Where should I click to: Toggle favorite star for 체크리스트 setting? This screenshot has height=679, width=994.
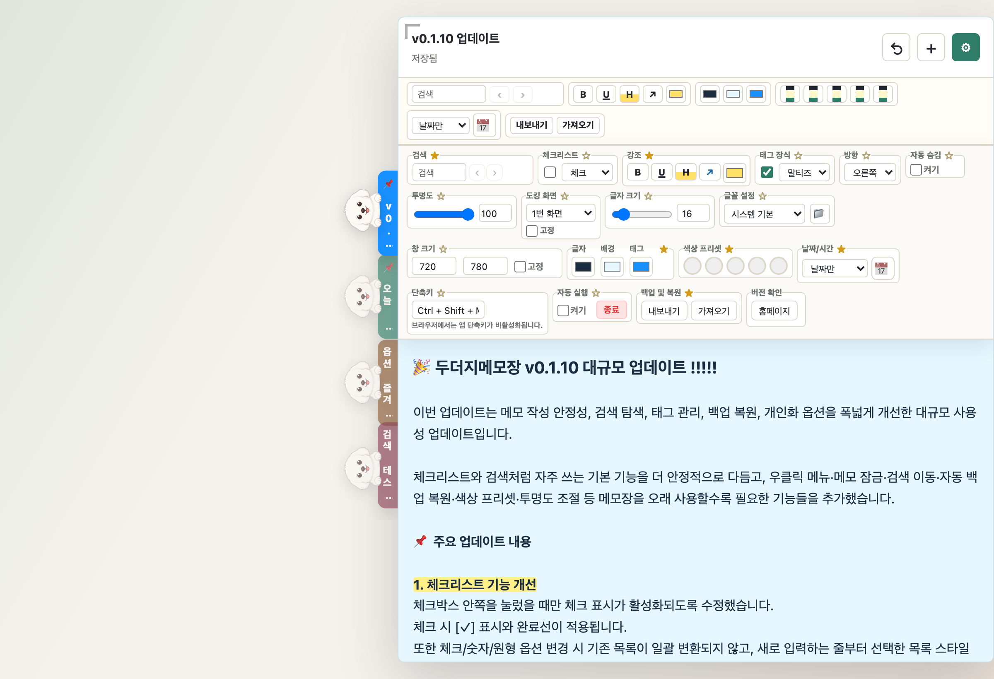[x=586, y=156]
